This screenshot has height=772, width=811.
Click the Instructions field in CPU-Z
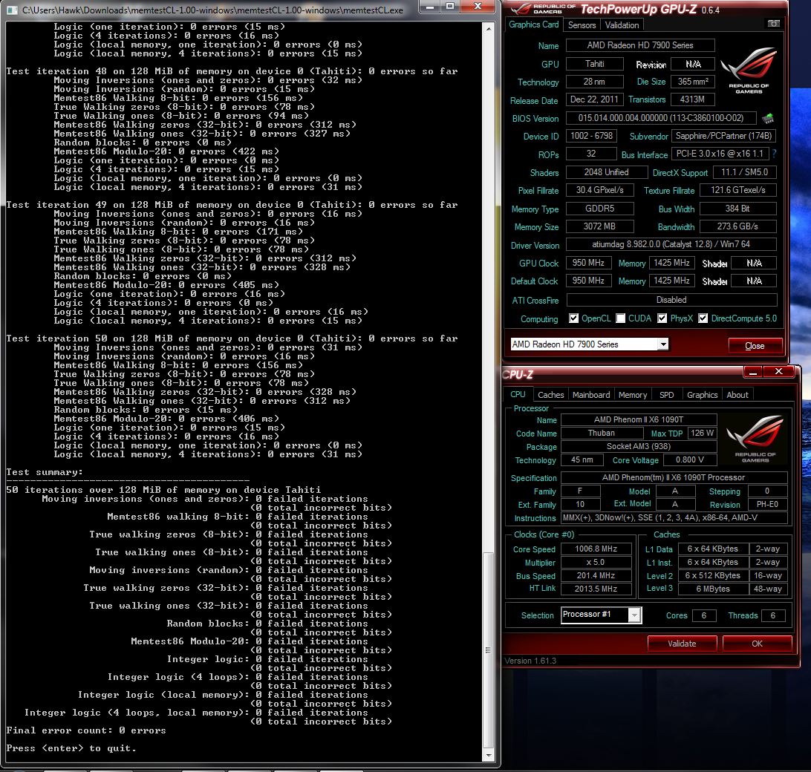[674, 517]
